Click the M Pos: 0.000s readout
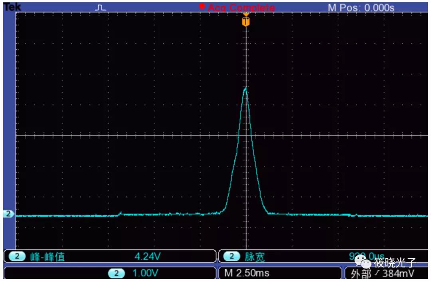 [x=361, y=8]
